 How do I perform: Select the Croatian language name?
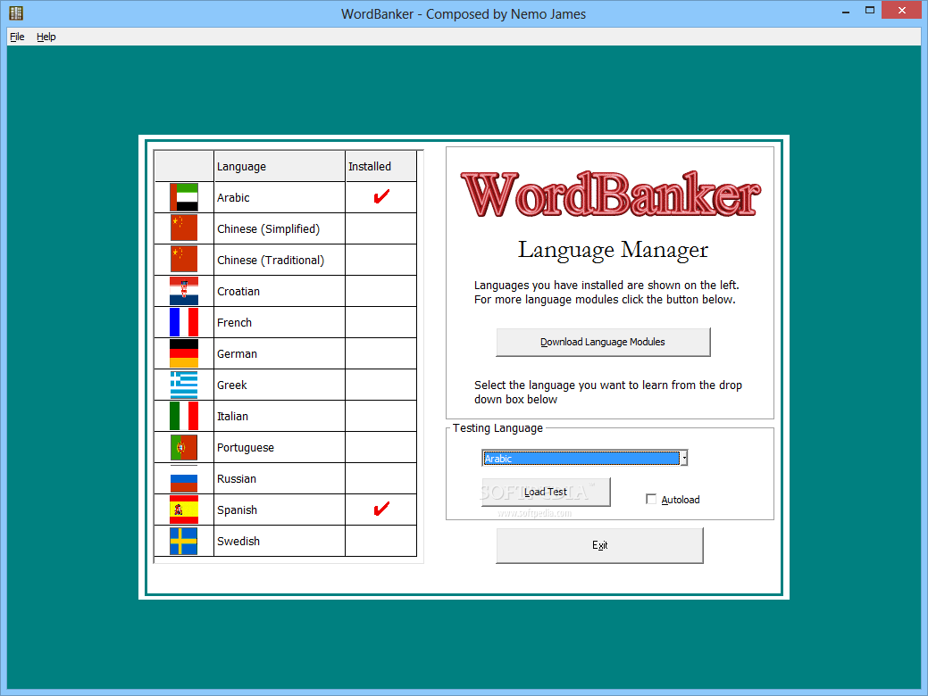(x=238, y=292)
